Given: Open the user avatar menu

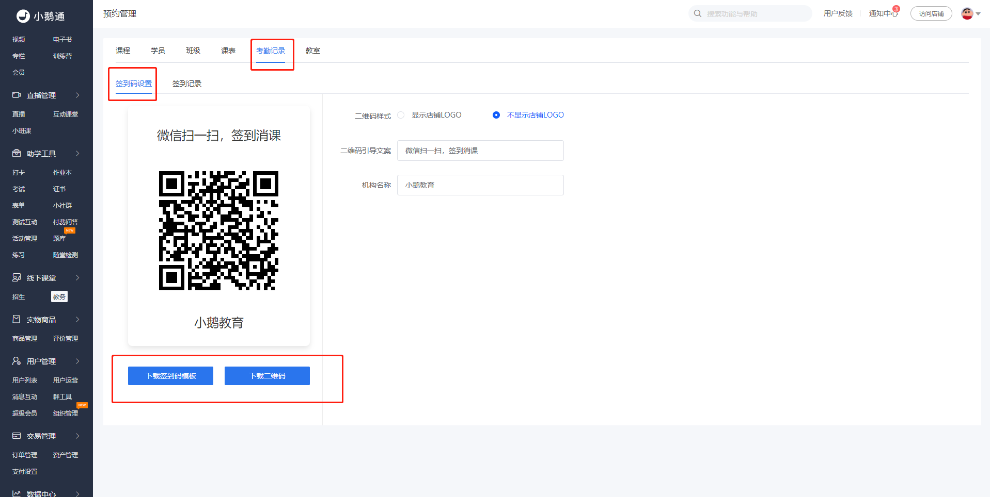Looking at the screenshot, I should coord(967,14).
